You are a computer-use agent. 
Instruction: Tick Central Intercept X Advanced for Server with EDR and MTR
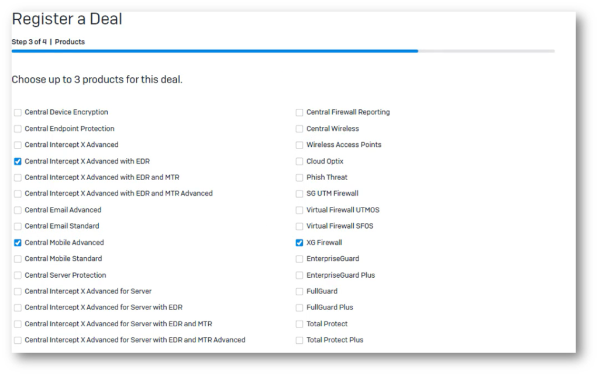click(18, 324)
